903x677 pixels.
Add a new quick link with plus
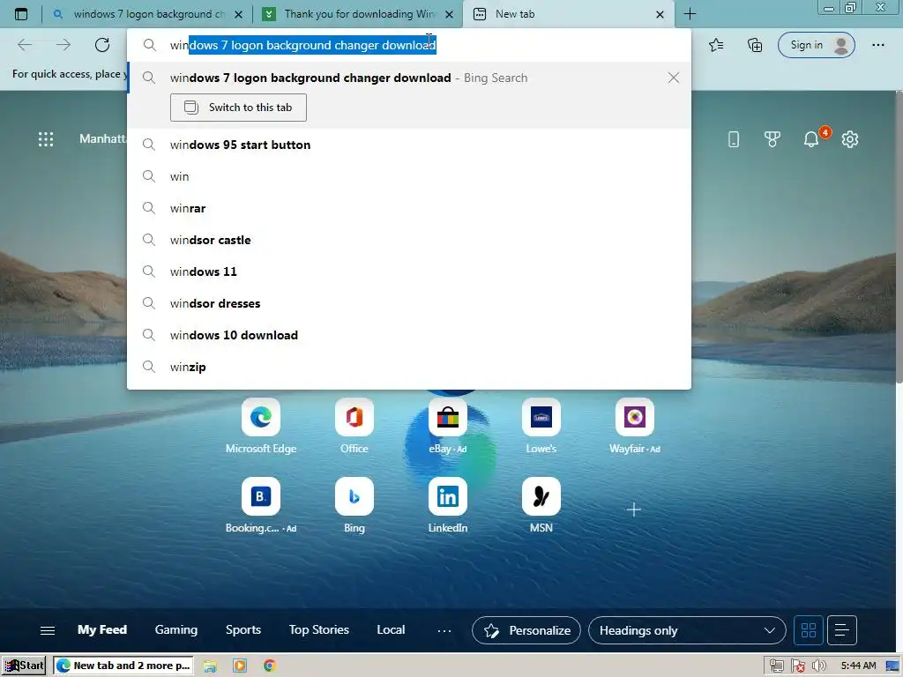(633, 510)
